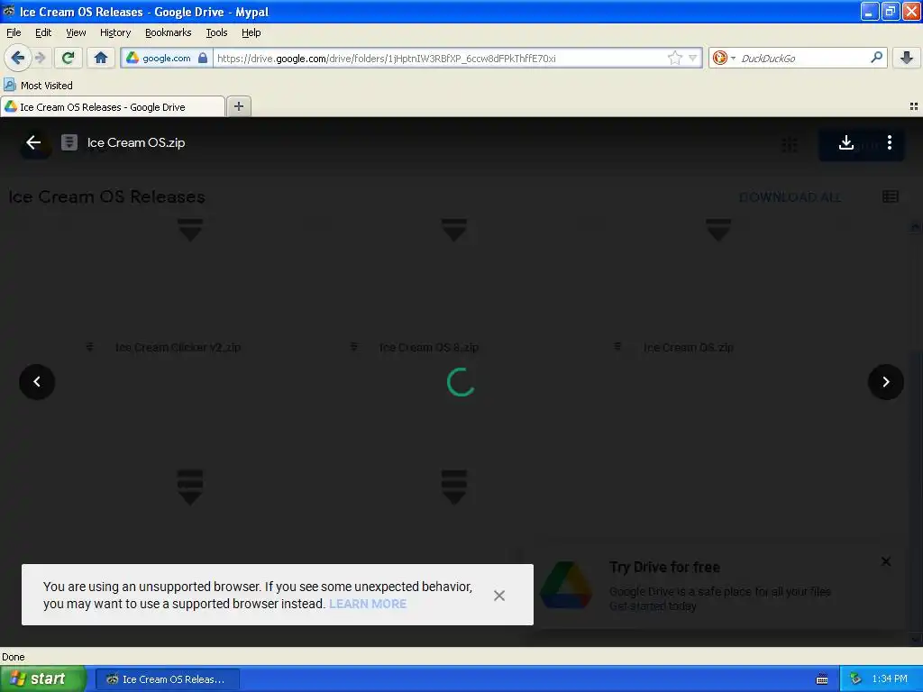The height and width of the screenshot is (692, 923).
Task: Open the Home page icon
Action: coord(101,58)
